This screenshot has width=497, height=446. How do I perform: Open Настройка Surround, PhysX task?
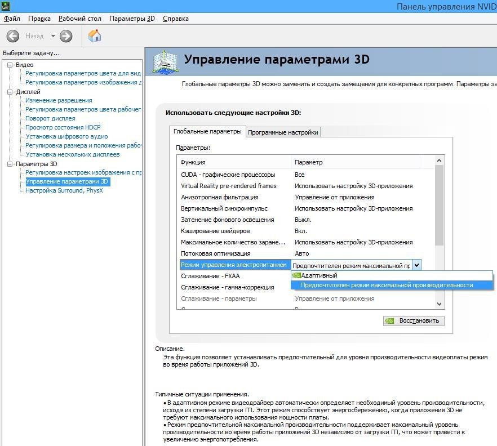coord(64,190)
